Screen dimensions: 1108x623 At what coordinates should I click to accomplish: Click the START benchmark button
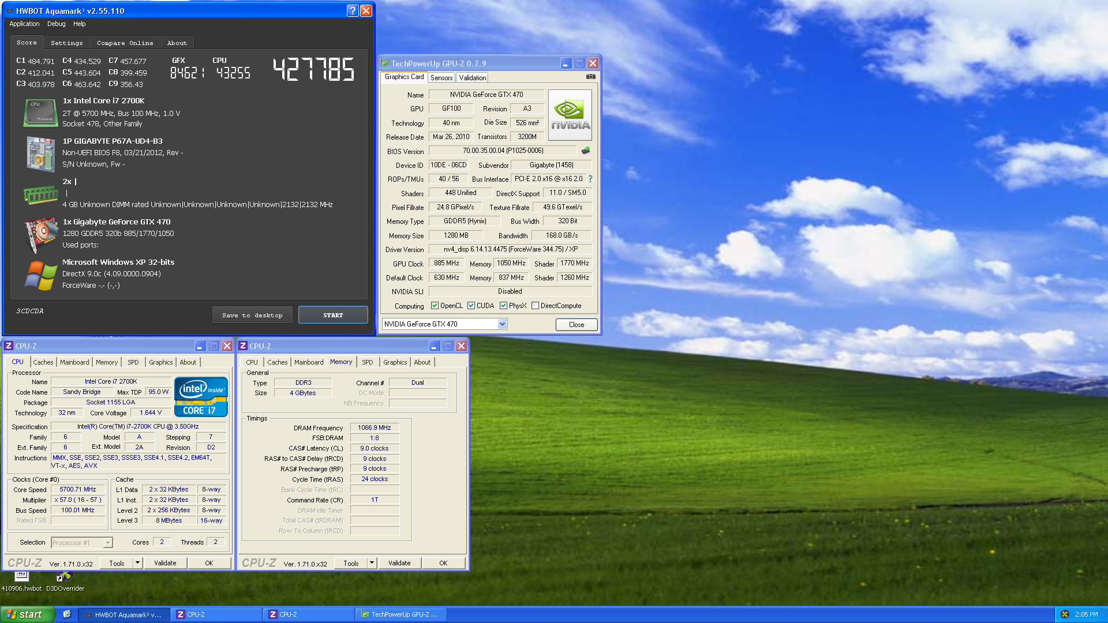(333, 315)
